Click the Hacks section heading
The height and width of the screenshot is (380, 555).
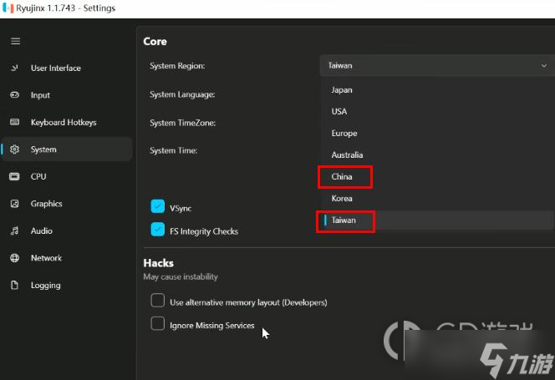[158, 263]
